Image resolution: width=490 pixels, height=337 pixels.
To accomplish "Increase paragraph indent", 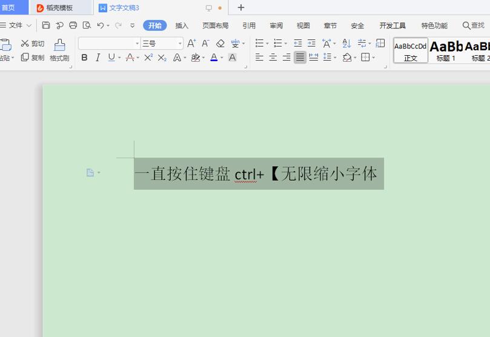I will pyautogui.click(x=311, y=43).
